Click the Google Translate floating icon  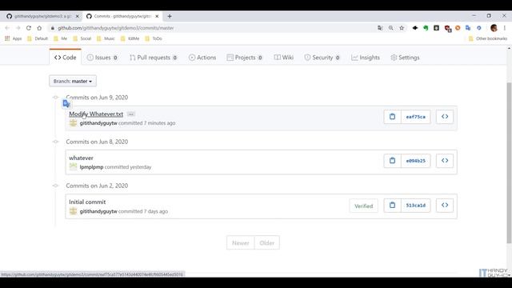click(x=66, y=104)
